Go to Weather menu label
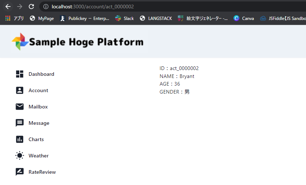 pos(39,156)
